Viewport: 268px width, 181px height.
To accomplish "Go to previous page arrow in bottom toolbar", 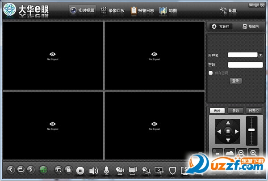I will [11, 170].
